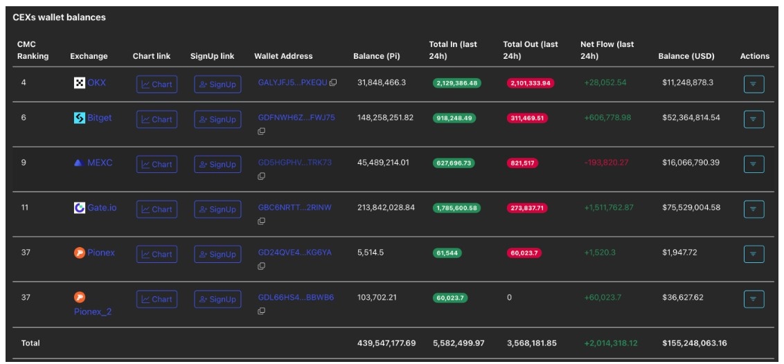This screenshot has height=364, width=784.
Task: Open the filter action for Bitget row
Action: tap(754, 119)
